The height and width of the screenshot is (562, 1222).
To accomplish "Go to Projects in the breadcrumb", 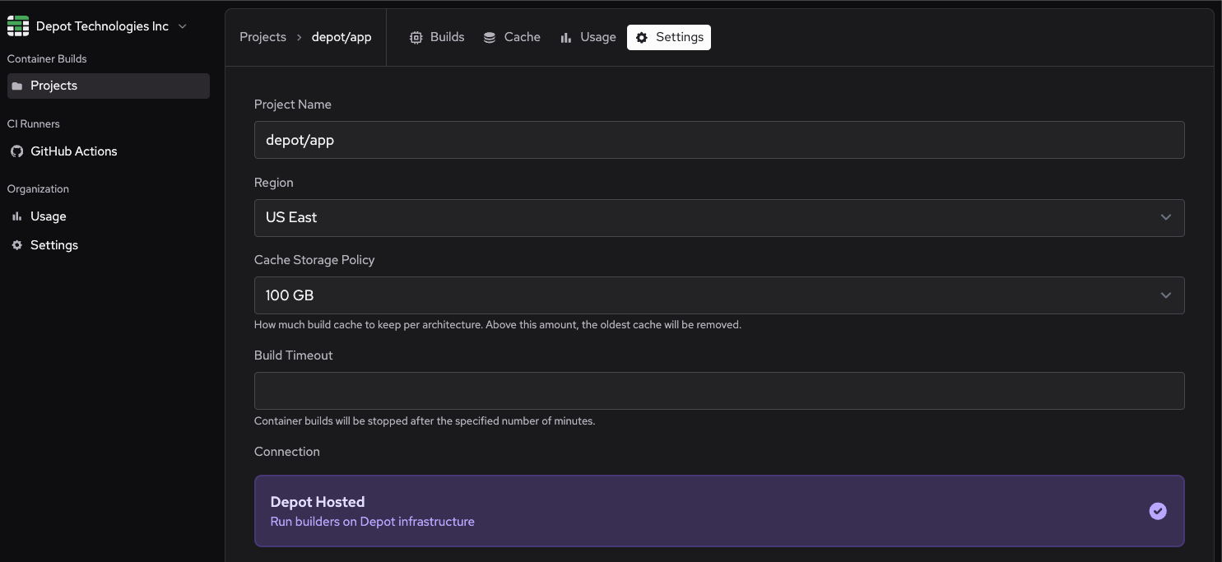I will [x=263, y=37].
